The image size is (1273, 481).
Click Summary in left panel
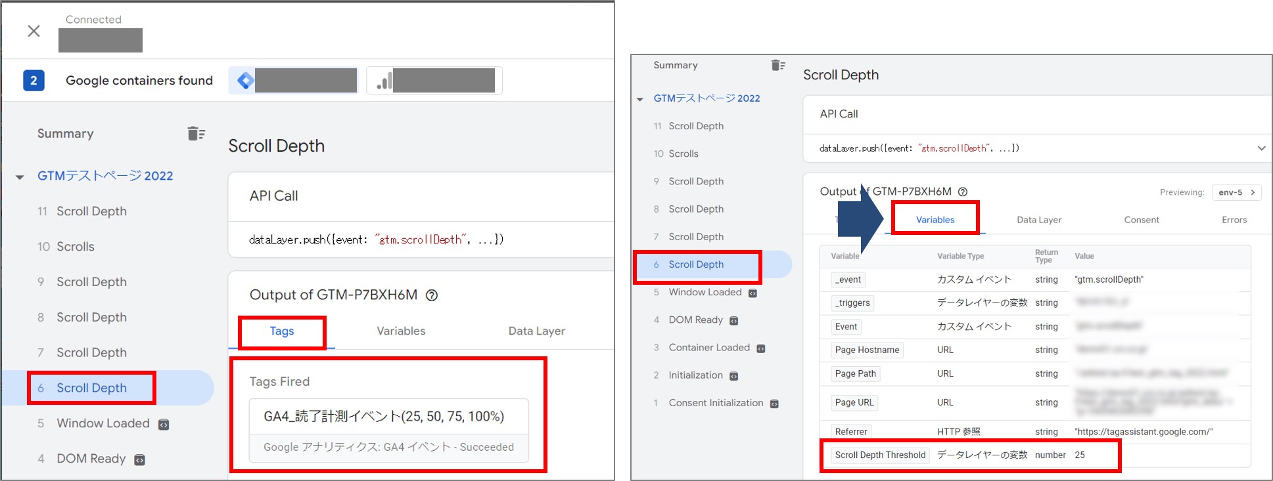[x=65, y=134]
